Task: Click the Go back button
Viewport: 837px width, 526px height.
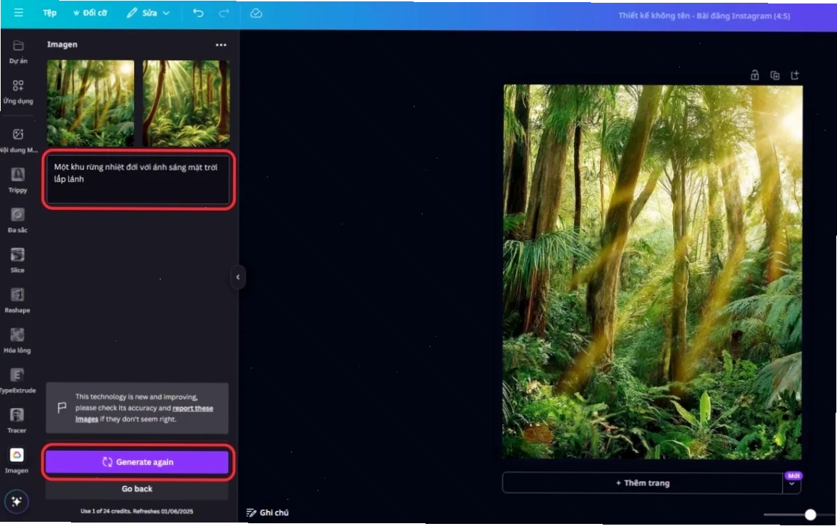Action: pyautogui.click(x=137, y=489)
